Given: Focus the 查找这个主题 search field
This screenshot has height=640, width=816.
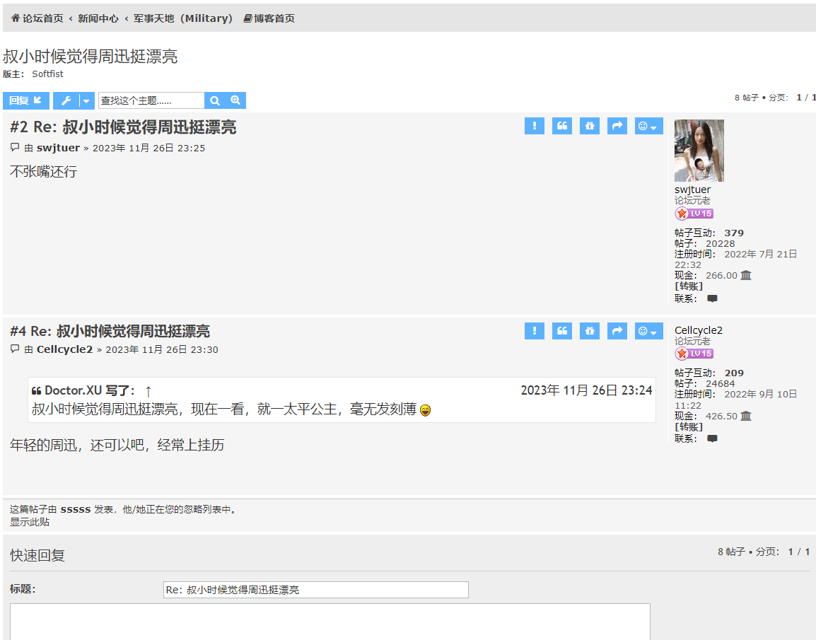Looking at the screenshot, I should 151,100.
